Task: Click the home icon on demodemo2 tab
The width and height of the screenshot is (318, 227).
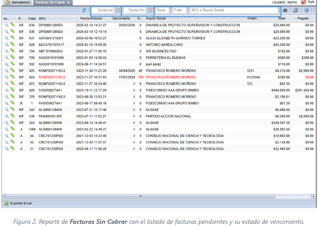Action: (x=8, y=3)
